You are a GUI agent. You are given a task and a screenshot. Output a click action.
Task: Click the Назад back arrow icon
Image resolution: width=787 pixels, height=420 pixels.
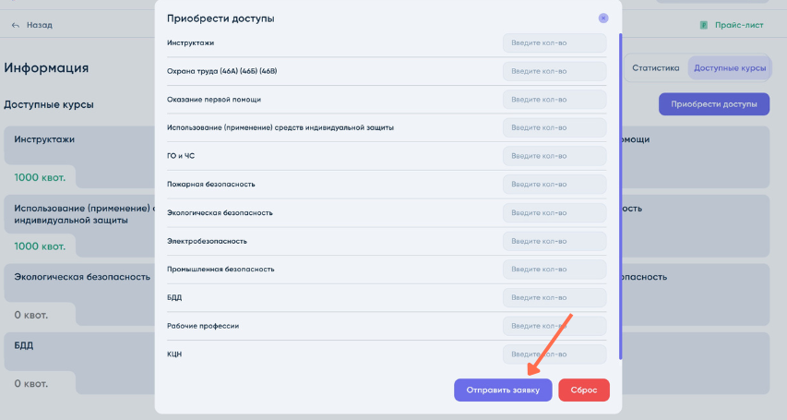coord(15,25)
